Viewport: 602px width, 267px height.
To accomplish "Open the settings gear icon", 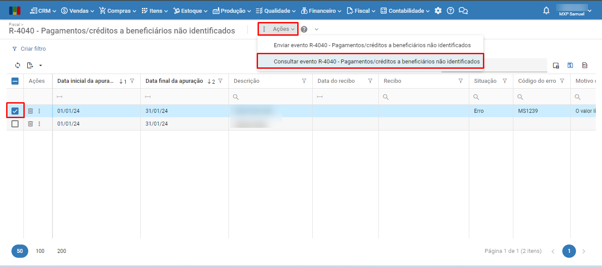I will click(x=438, y=11).
